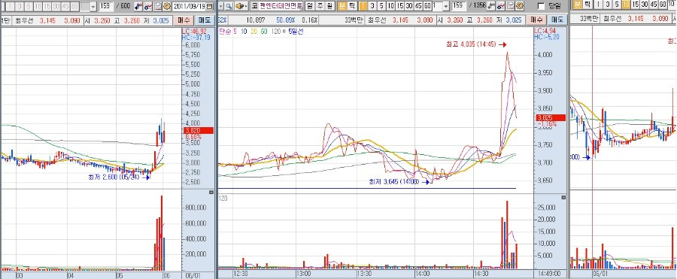
Task: Click the 최저 3,645 (14:00) label
Action: [393, 181]
